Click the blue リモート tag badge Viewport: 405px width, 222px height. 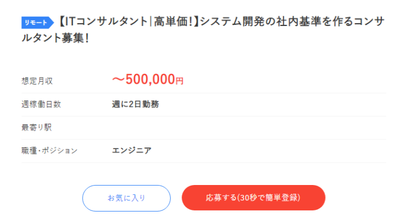37,23
